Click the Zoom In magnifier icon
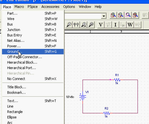Viewport: 149px width, 124px height. [x=113, y=15]
